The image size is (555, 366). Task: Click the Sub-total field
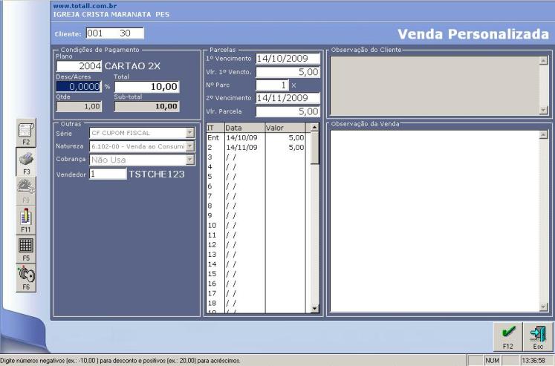(x=147, y=106)
